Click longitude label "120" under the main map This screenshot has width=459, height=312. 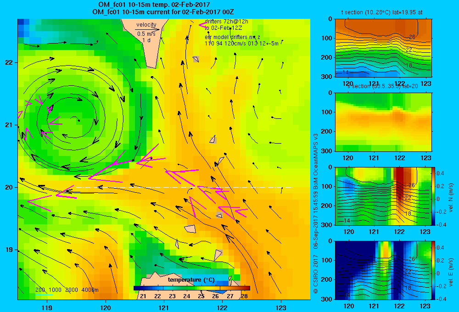tap(106, 307)
